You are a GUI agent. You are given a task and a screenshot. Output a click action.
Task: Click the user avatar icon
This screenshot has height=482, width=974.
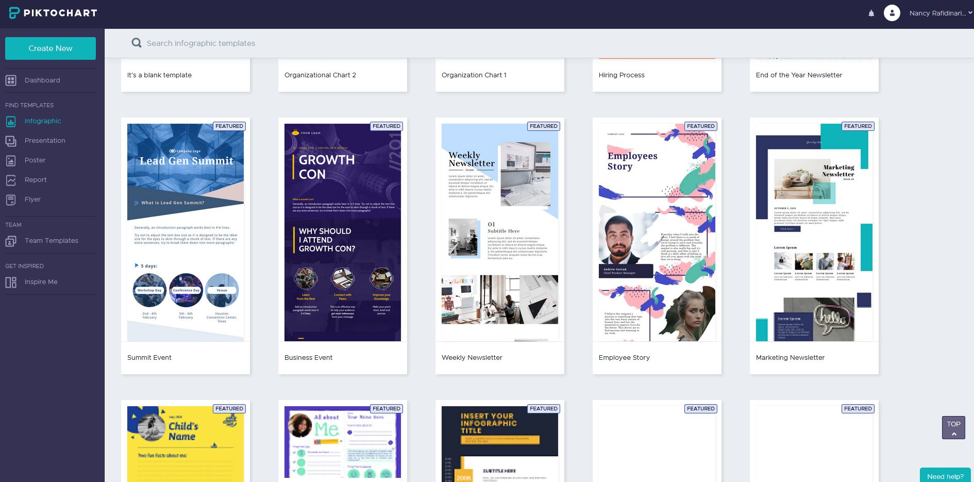tap(892, 13)
